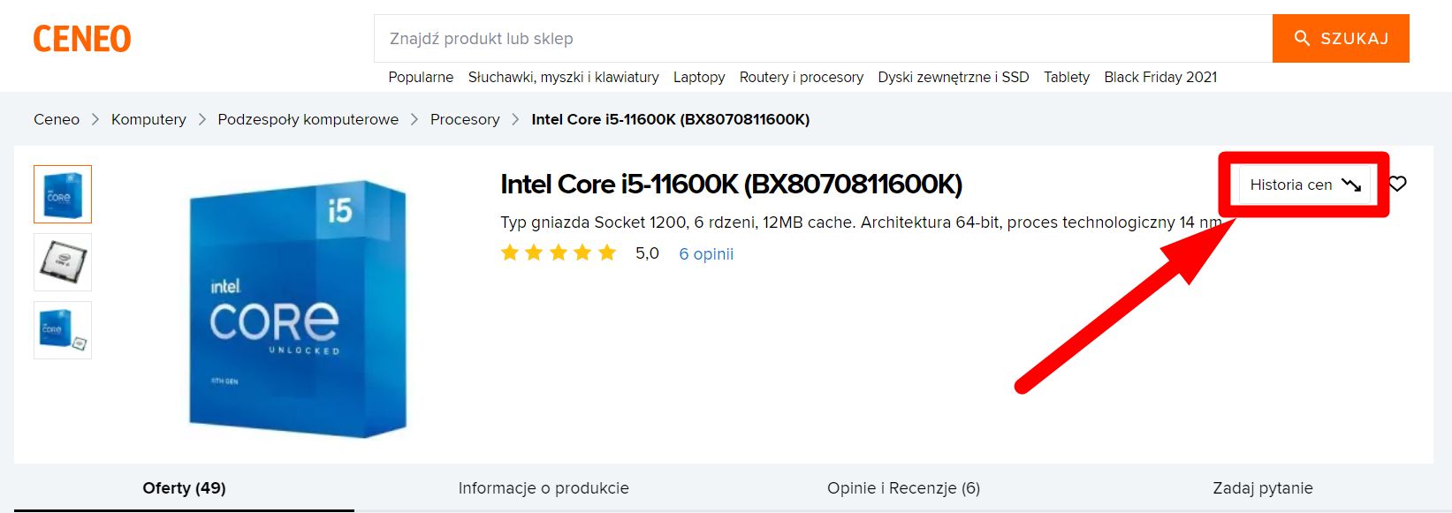Open the 6 opinii reviews link

point(706,254)
